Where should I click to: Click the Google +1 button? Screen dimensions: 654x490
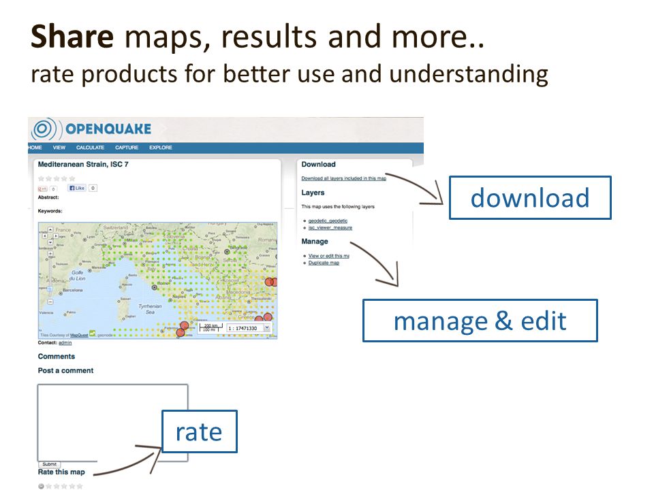[x=43, y=189]
